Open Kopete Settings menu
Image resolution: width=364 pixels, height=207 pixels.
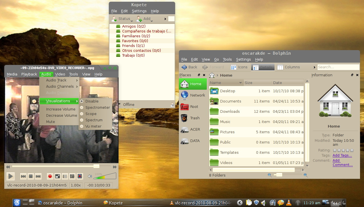(139, 11)
